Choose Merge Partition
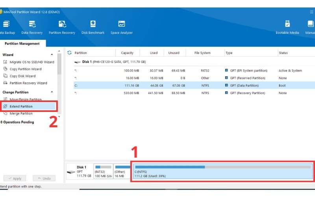 [x=21, y=113]
